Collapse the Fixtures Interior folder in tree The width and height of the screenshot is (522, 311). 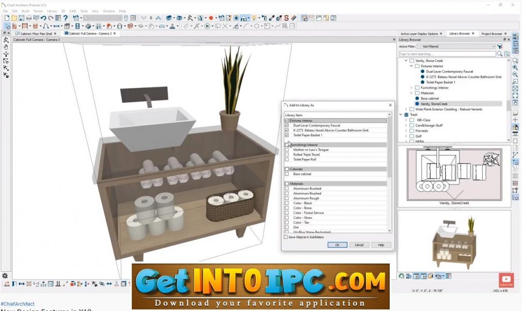tap(411, 66)
